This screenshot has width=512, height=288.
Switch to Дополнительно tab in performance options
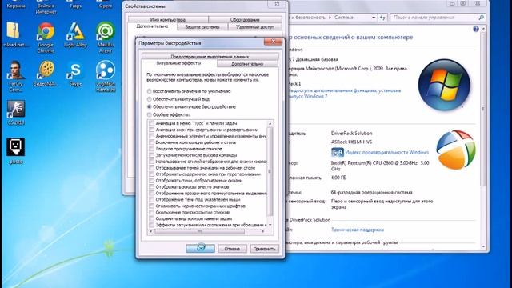point(247,64)
